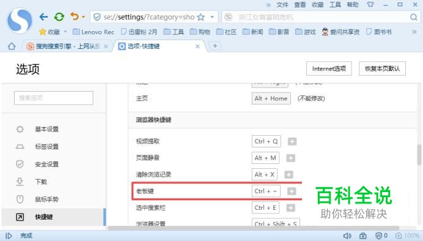Open the 购物 bookmark folder
423x241 pixels.
[200, 32]
